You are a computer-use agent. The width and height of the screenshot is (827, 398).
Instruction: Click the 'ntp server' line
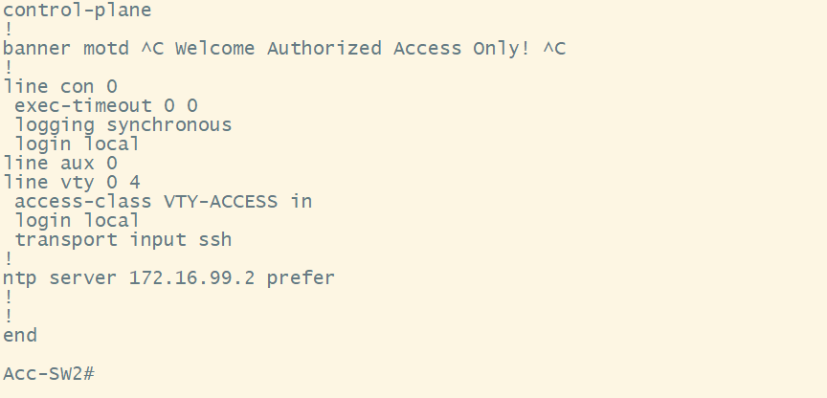point(57,278)
